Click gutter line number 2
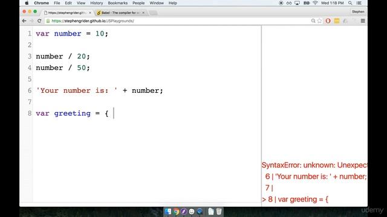This screenshot has width=387, height=217. tap(30, 45)
